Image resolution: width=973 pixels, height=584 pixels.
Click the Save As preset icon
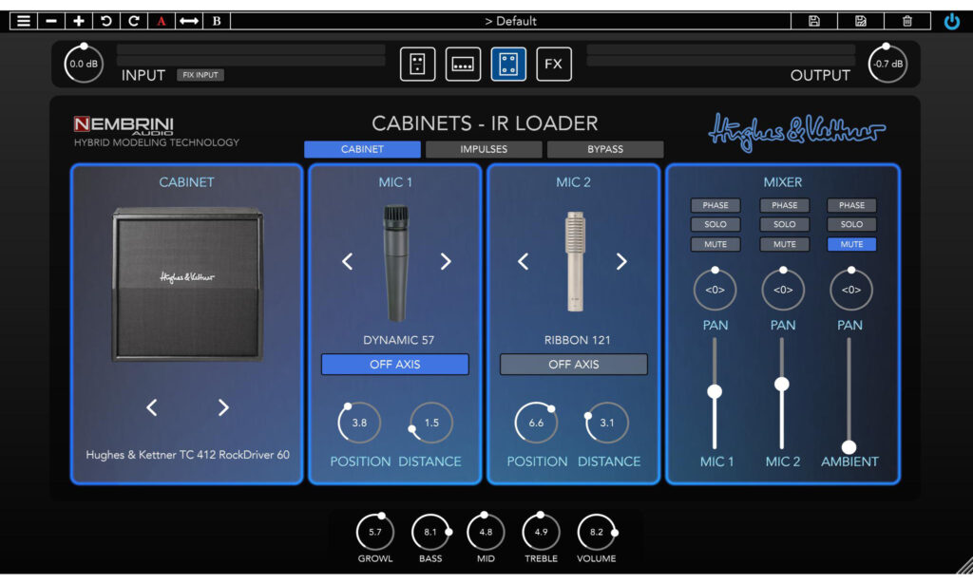tap(861, 21)
